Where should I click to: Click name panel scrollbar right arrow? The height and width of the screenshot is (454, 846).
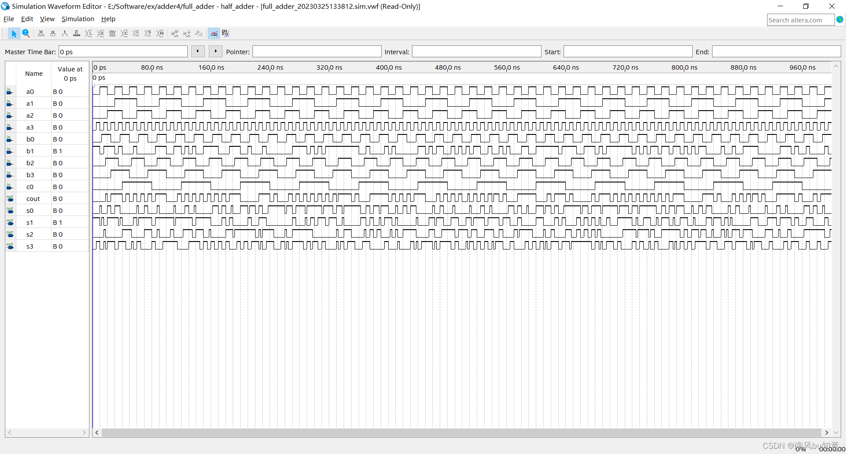tap(84, 433)
